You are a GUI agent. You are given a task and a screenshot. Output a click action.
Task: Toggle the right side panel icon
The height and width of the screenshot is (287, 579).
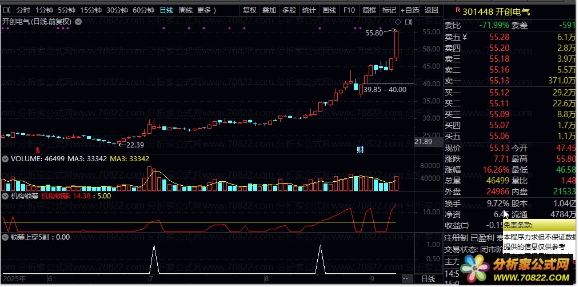409,22
